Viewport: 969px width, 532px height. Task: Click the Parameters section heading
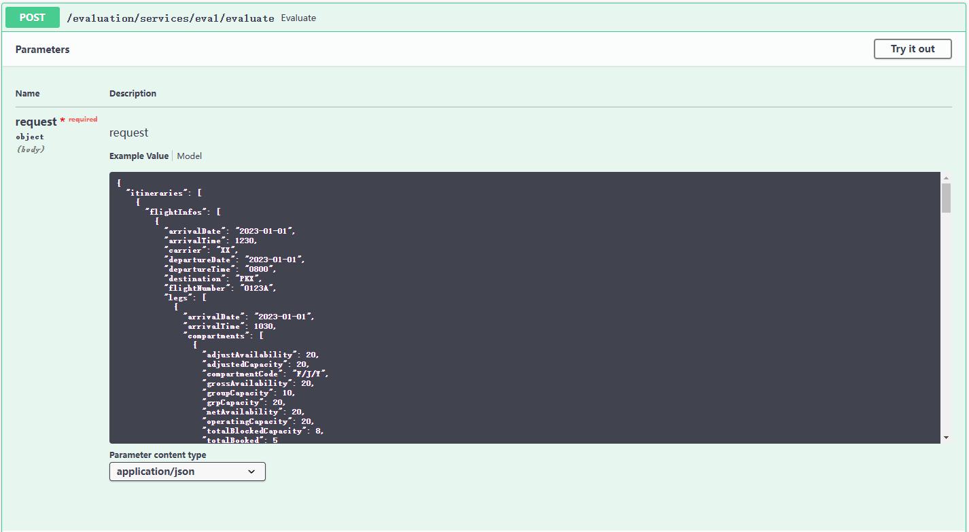coord(42,50)
